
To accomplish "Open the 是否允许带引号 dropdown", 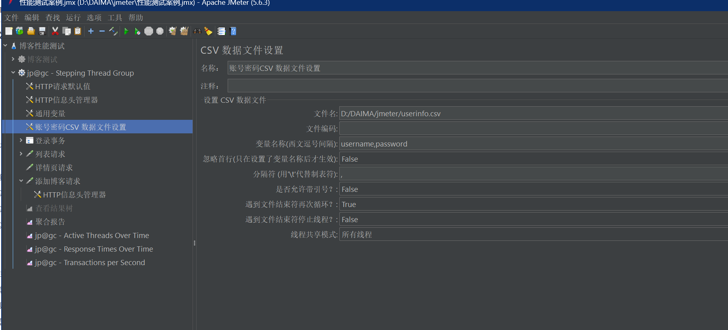I will pyautogui.click(x=533, y=189).
